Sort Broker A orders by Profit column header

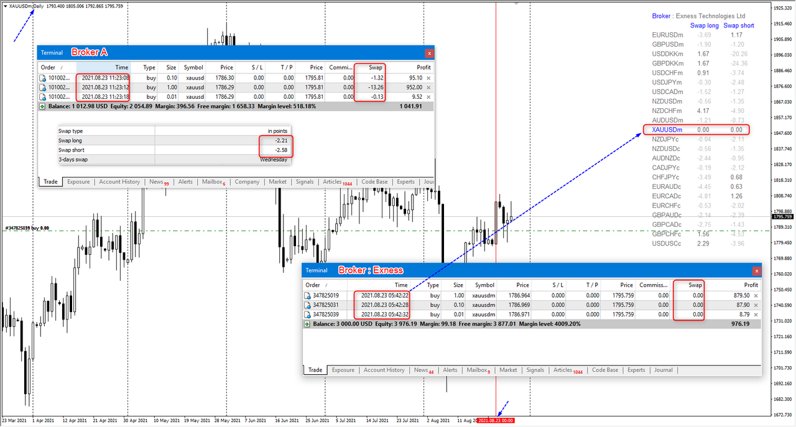pos(410,67)
